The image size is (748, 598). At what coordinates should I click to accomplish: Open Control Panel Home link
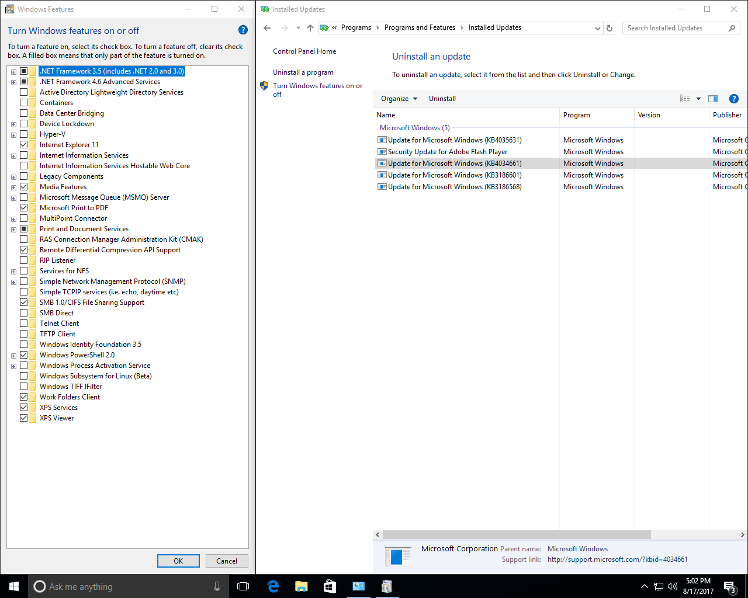[x=304, y=51]
